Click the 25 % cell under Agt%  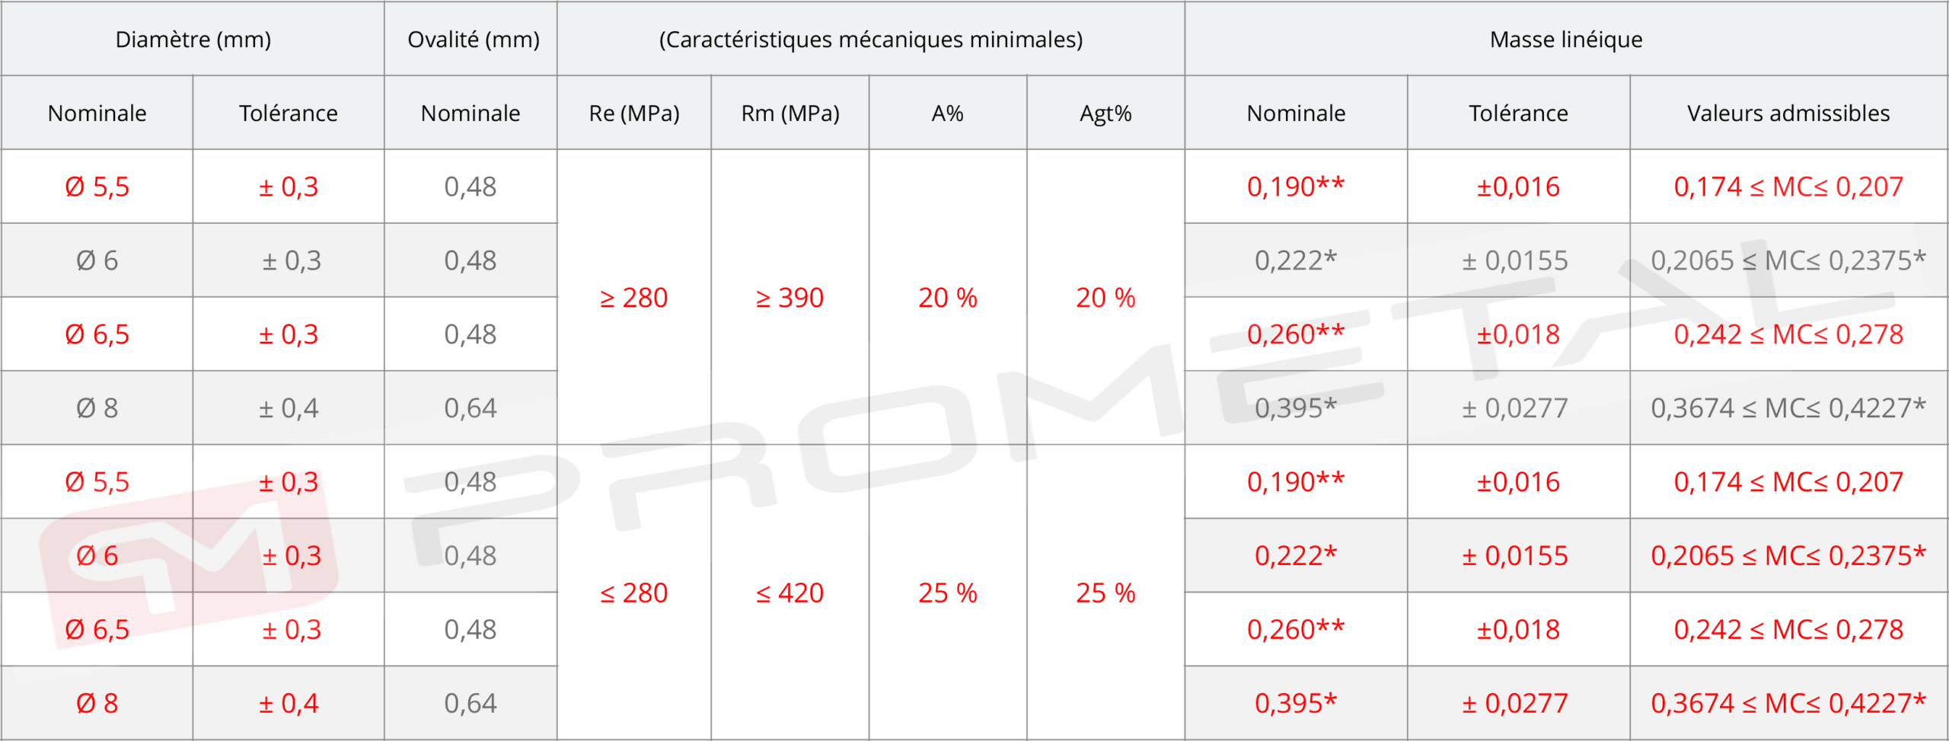pyautogui.click(x=1105, y=592)
